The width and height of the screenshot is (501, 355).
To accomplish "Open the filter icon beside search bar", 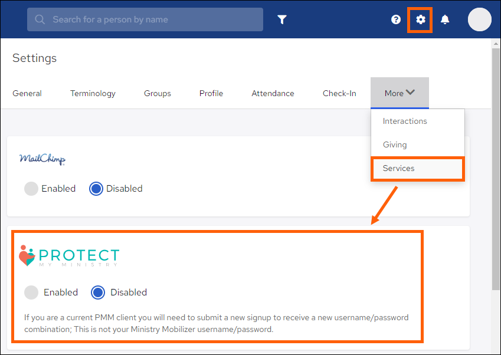I will (x=282, y=19).
